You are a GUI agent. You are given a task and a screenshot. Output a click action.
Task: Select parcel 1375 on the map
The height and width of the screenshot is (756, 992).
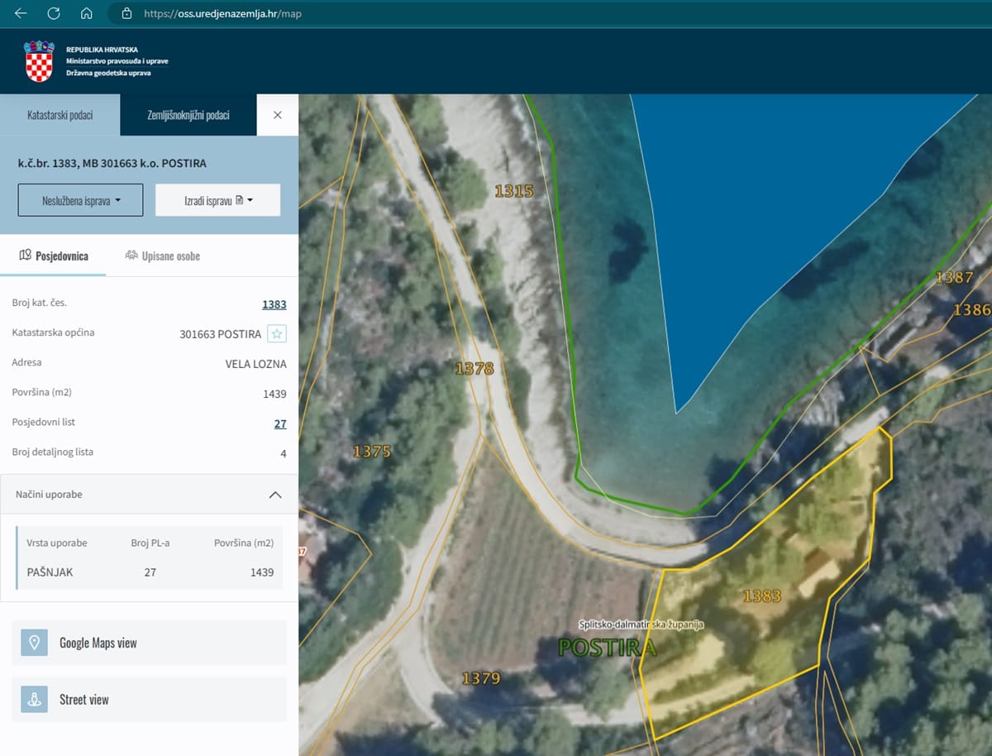[x=371, y=452]
